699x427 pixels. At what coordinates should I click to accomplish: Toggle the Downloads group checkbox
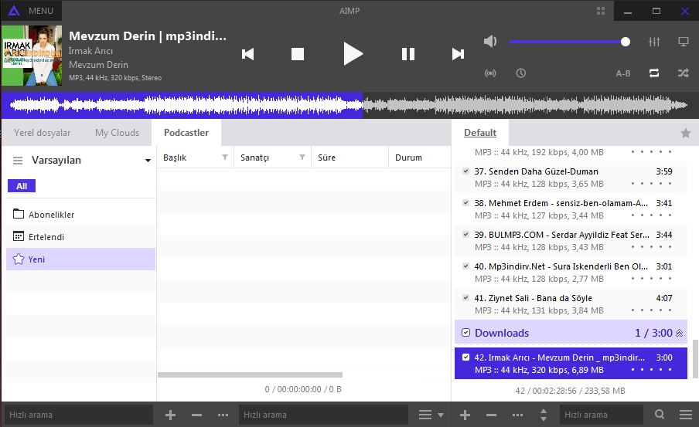click(465, 333)
